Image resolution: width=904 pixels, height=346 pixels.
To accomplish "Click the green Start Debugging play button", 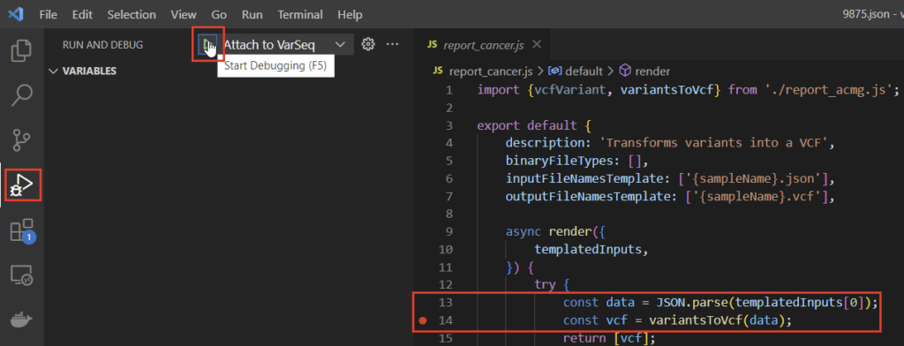I will (207, 44).
